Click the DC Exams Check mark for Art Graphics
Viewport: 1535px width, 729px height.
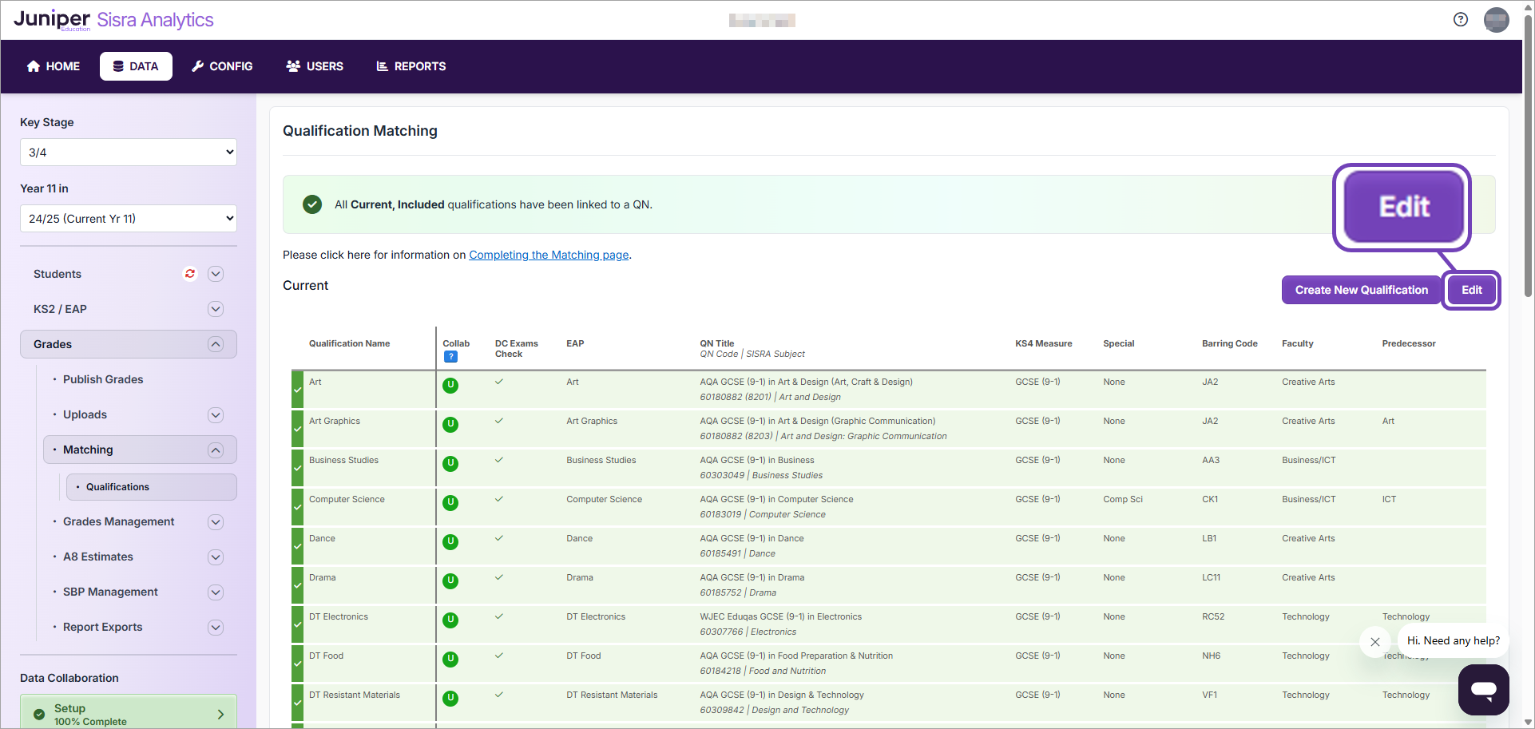(498, 421)
